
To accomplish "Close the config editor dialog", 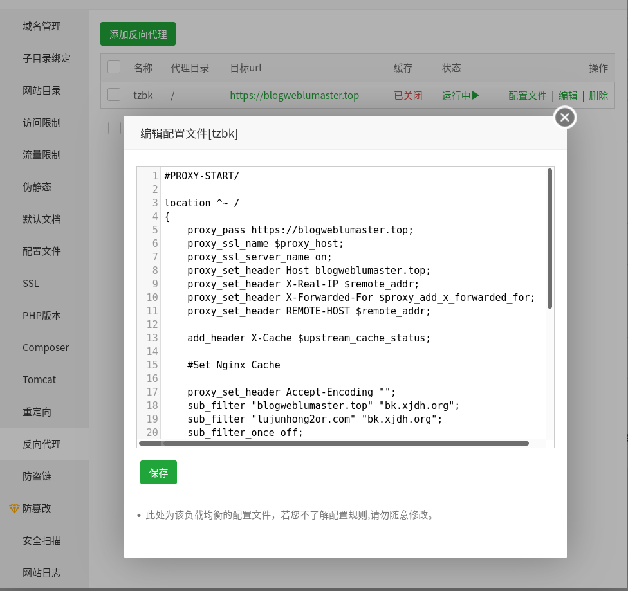I will point(565,117).
